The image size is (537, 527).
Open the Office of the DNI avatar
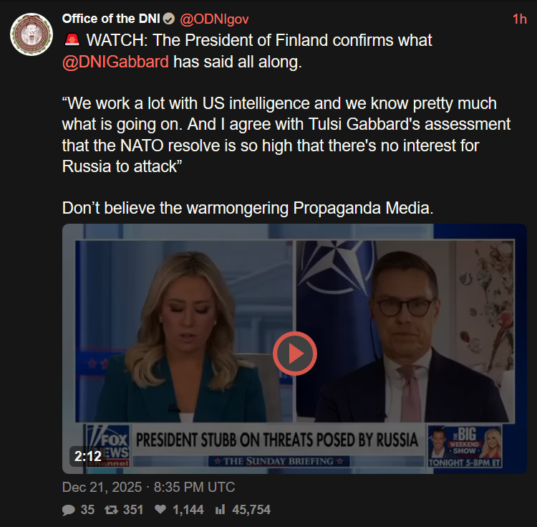(32, 34)
